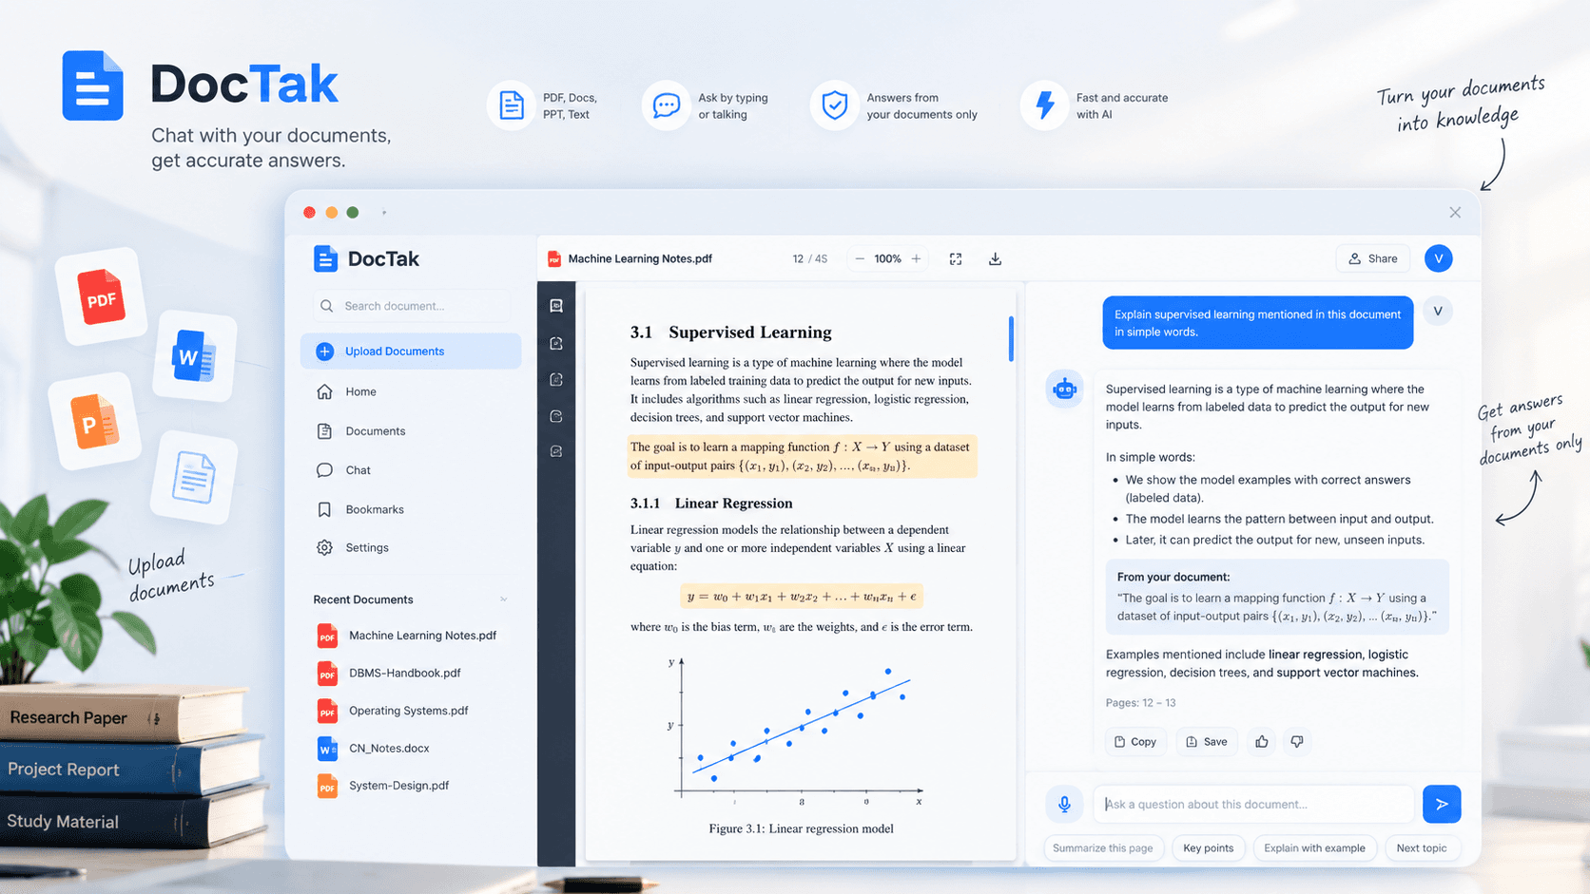This screenshot has width=1590, height=894.
Task: Click the Search document field
Action: pos(411,306)
